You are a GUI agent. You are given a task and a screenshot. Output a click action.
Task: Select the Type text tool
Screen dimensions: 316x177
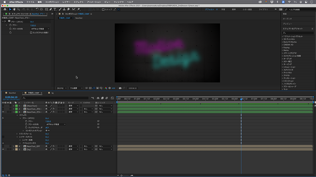(x=55, y=9)
